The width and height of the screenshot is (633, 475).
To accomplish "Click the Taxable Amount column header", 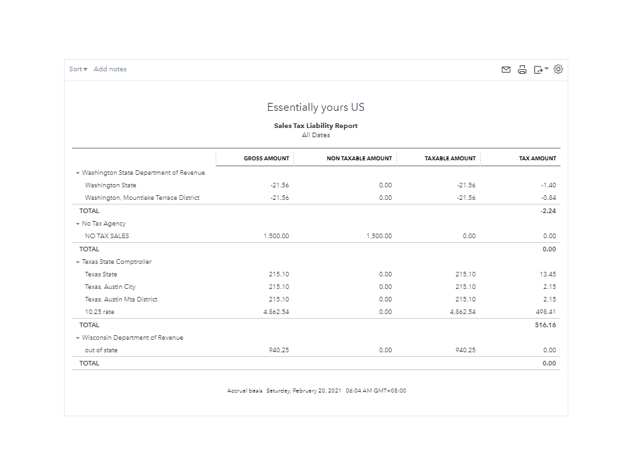I will 450,158.
